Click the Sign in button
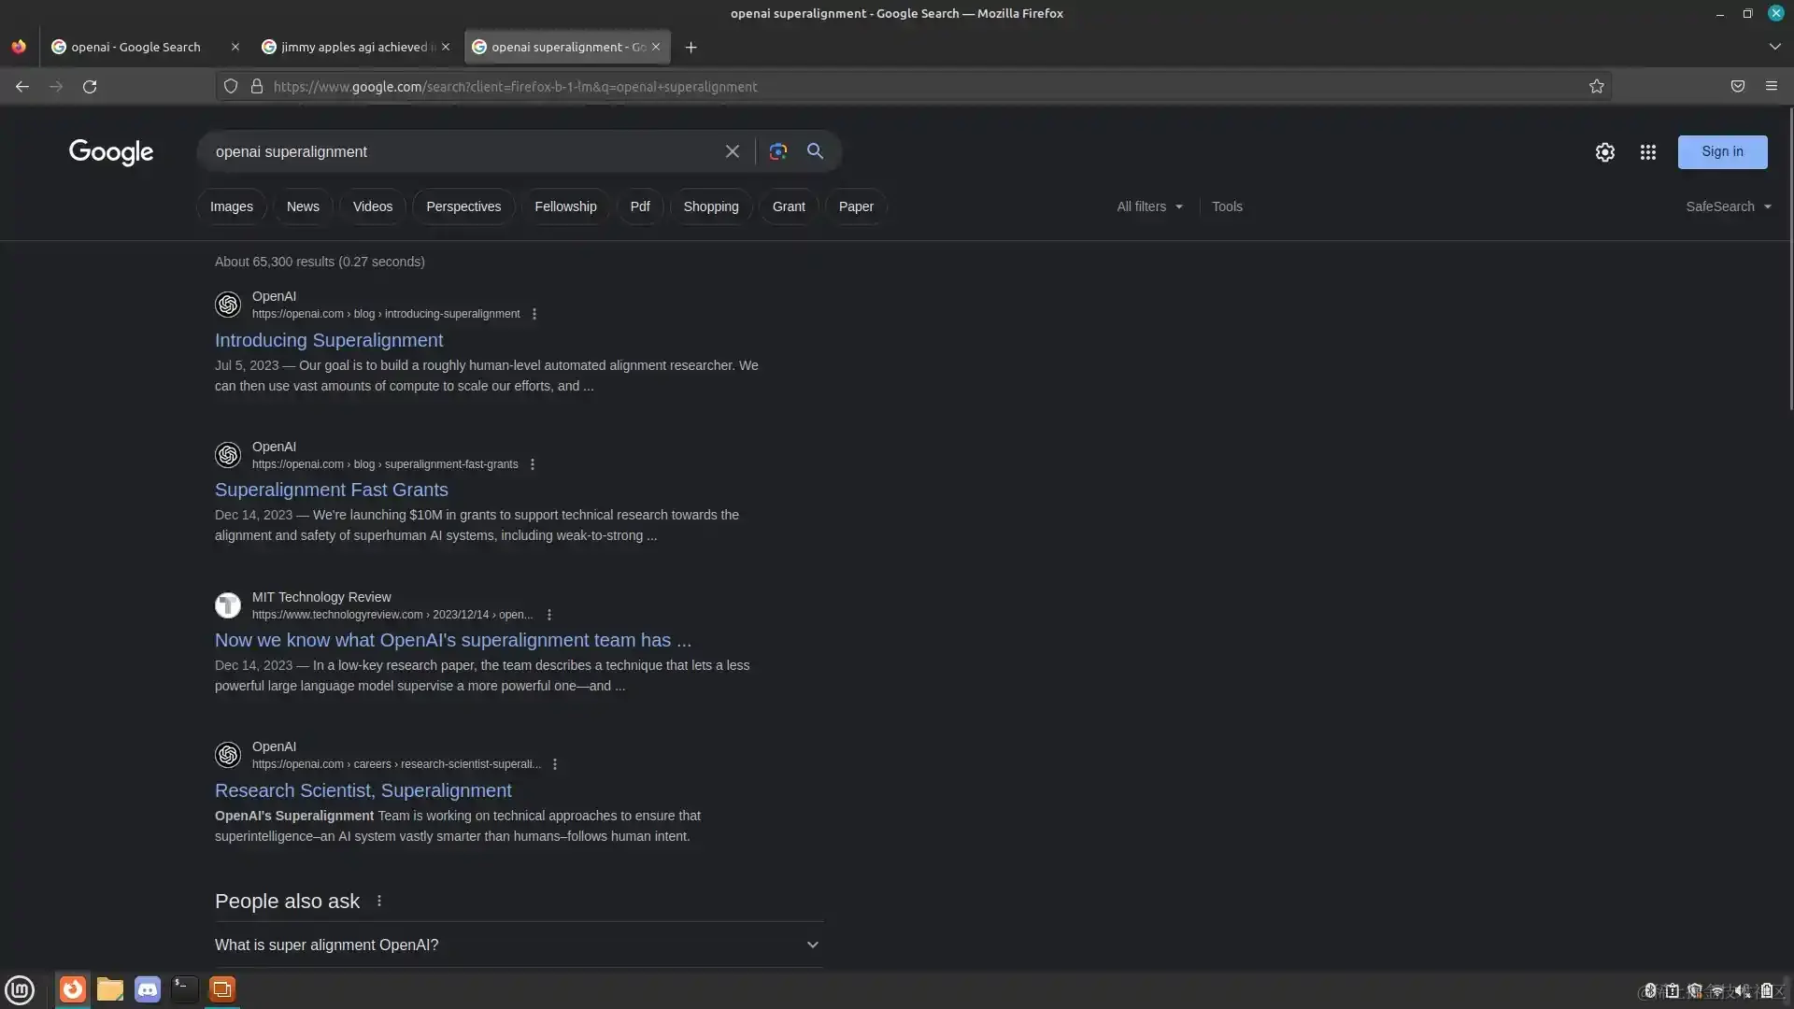Image resolution: width=1794 pixels, height=1009 pixels. pos(1721,151)
